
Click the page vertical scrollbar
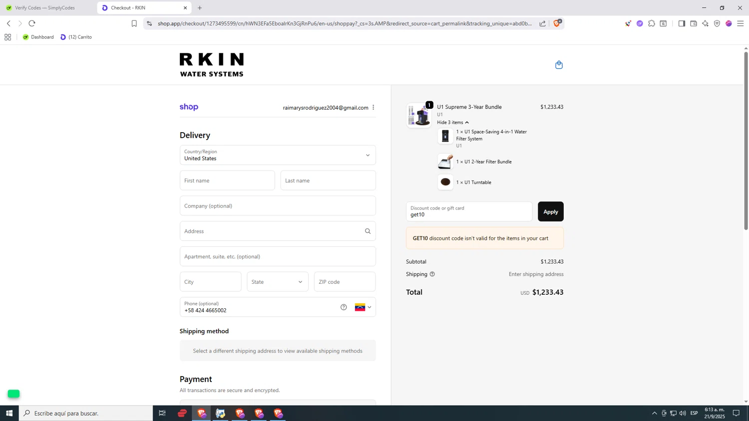746,141
